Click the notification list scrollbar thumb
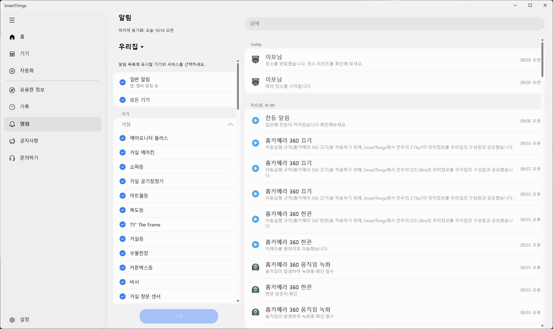The image size is (553, 329). click(542, 59)
